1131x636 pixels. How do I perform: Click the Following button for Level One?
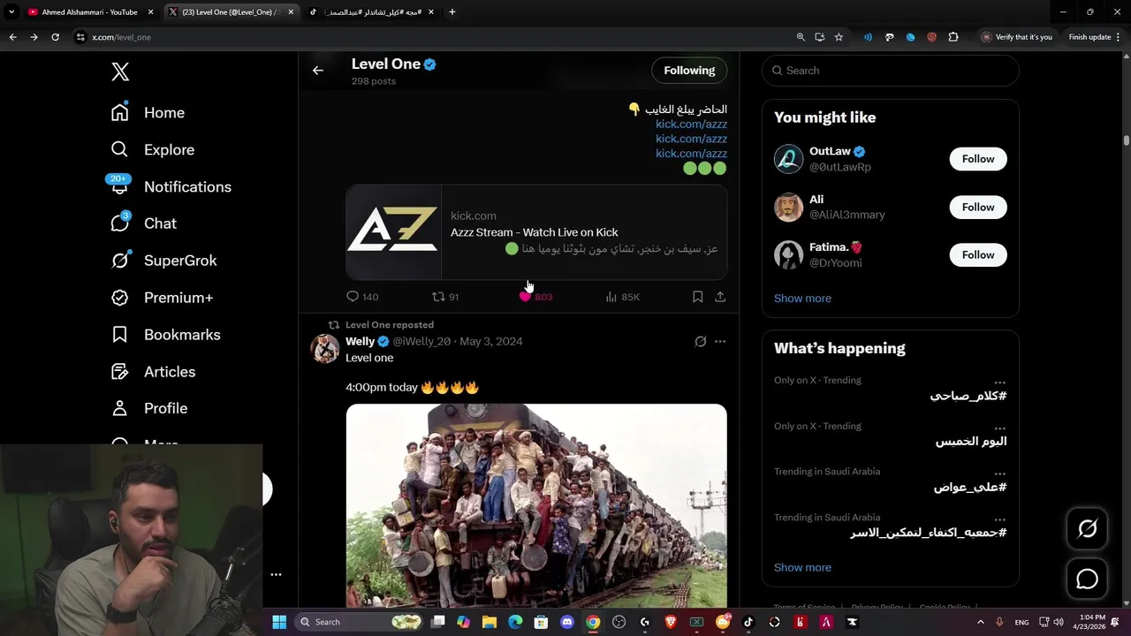tap(689, 71)
